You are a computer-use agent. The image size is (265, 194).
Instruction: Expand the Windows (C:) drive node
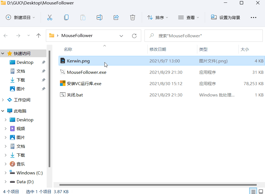click(x=5, y=173)
